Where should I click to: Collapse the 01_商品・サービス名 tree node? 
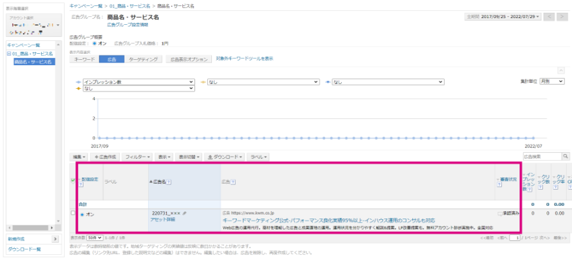9,54
